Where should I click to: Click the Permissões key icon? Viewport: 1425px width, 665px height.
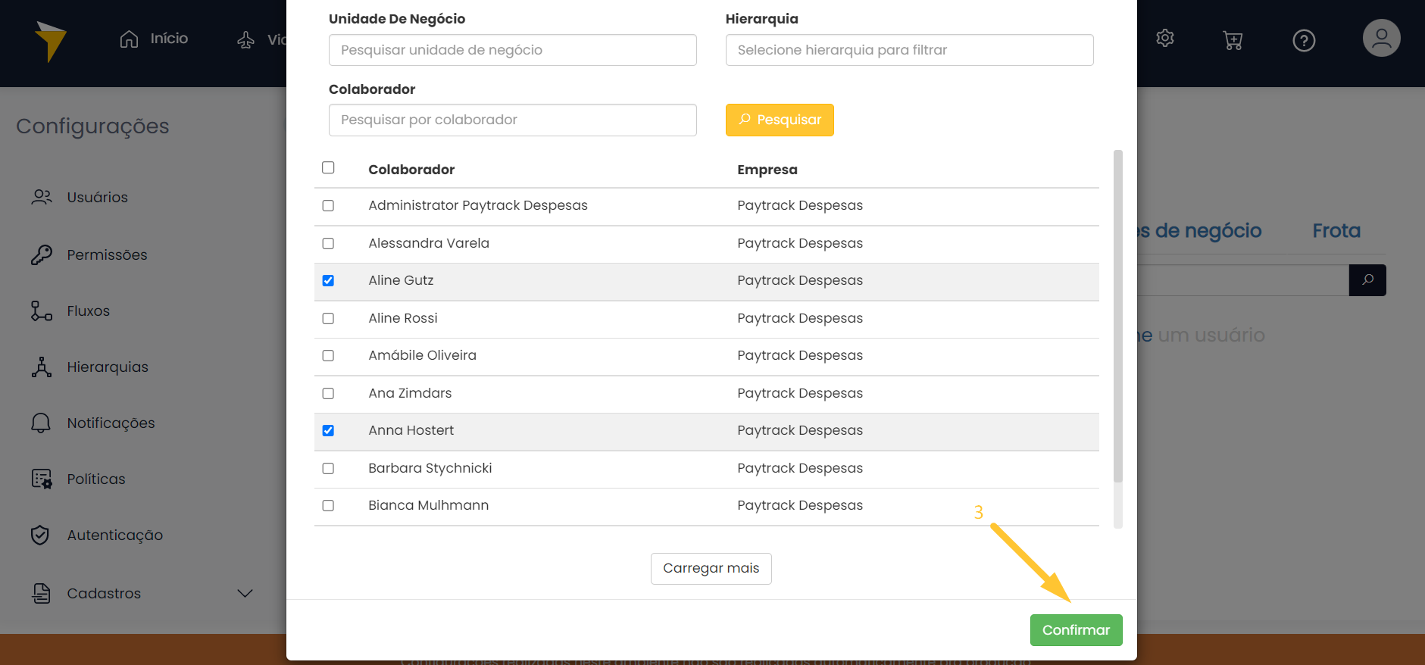coord(42,254)
